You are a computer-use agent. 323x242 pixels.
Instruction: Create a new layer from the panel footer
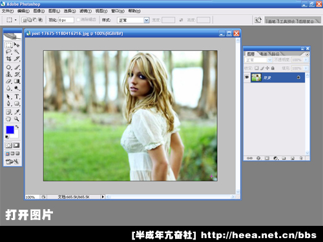point(293,158)
